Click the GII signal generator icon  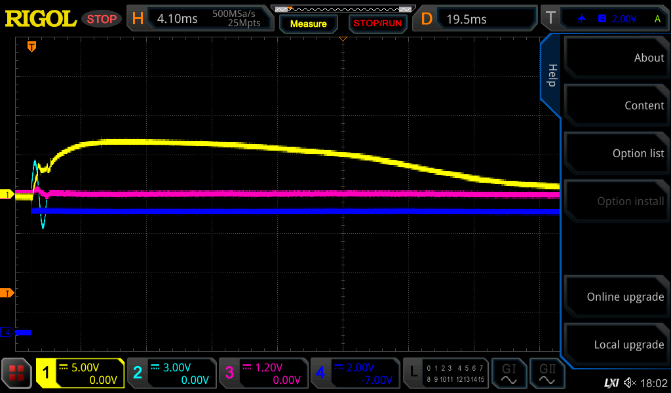[x=548, y=373]
